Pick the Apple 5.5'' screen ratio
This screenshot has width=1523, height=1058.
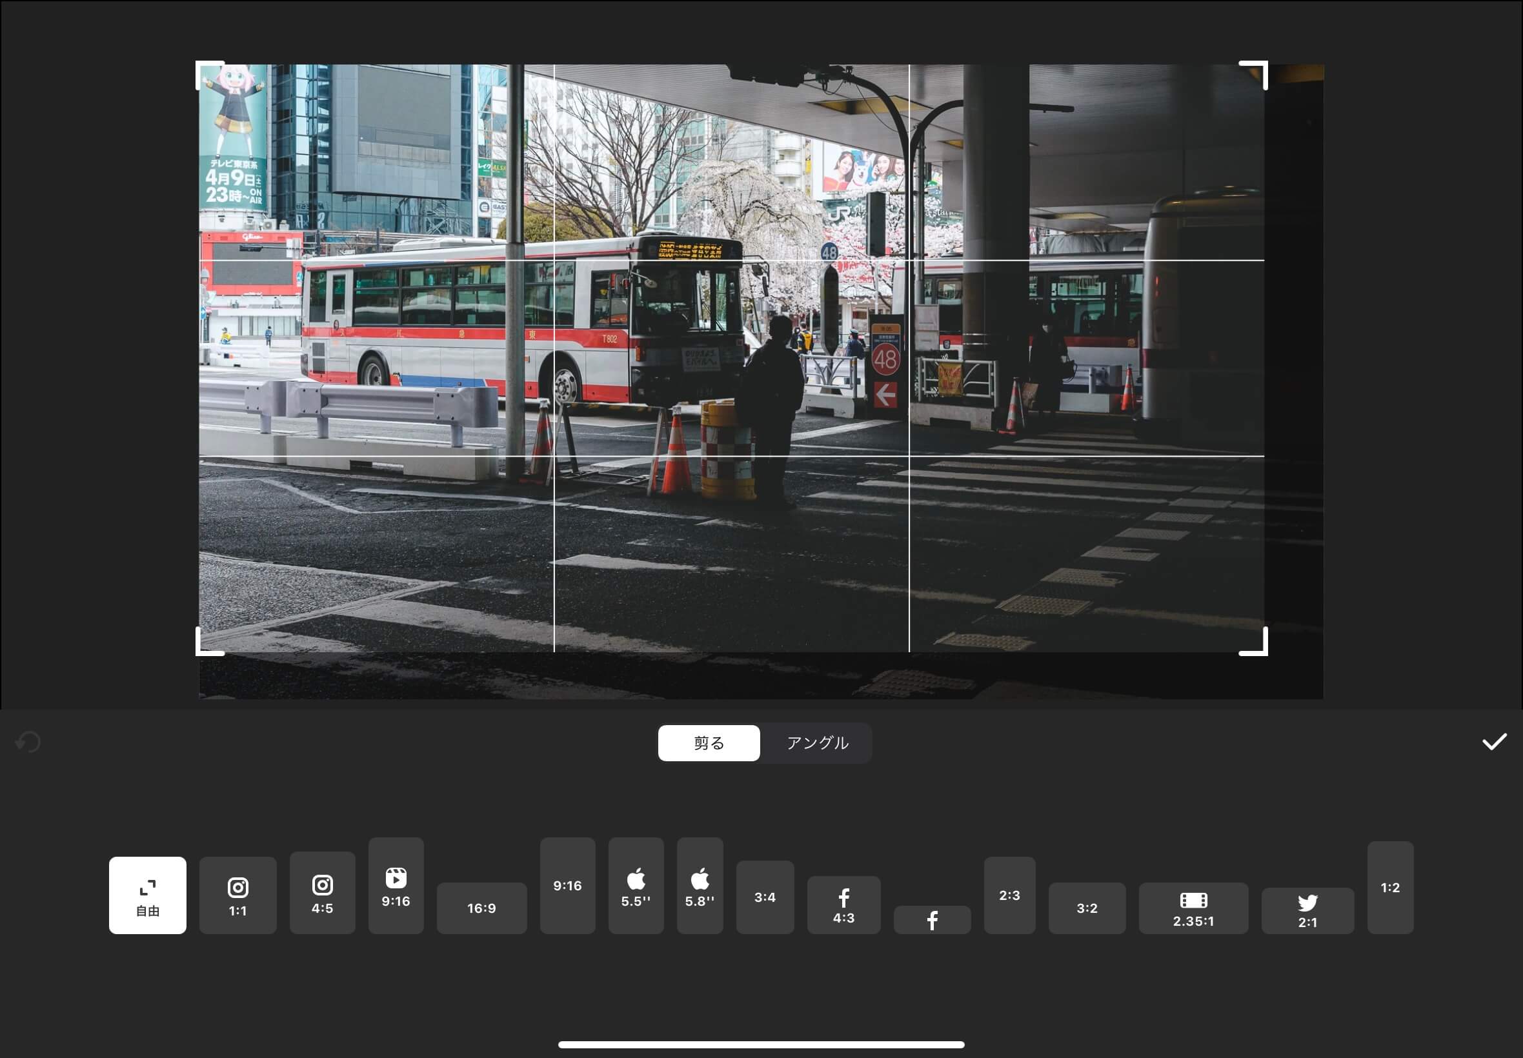pos(636,885)
